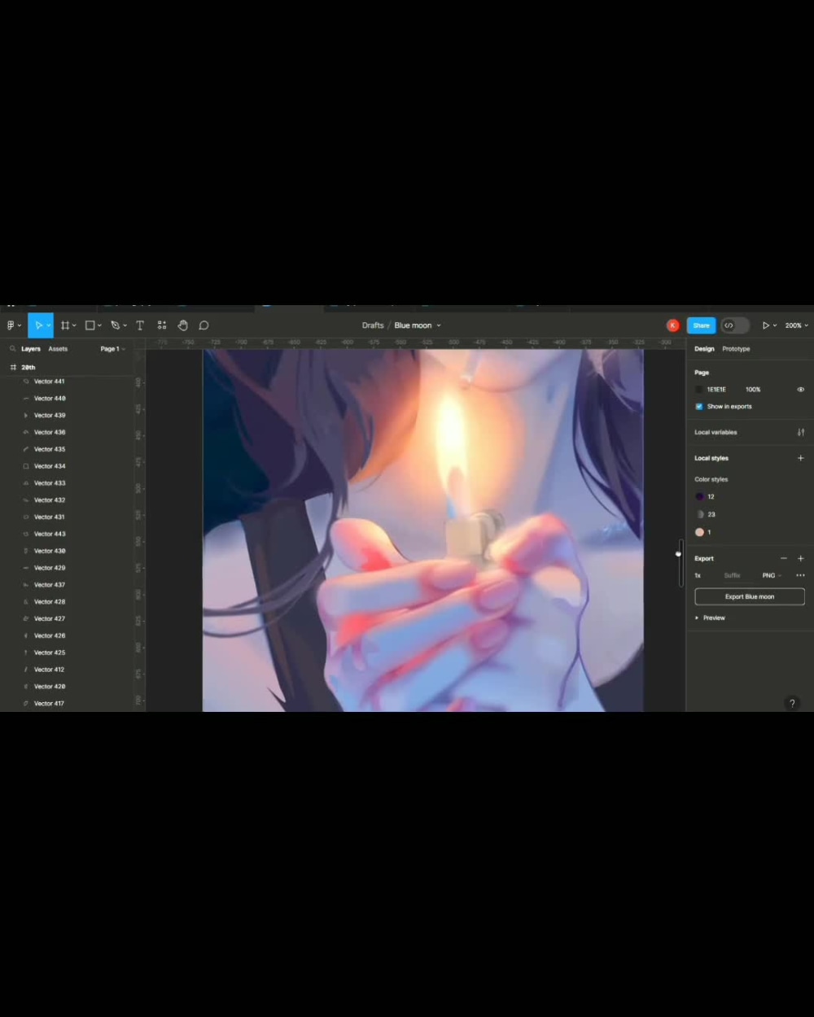Click the 20th frame icon
Image resolution: width=814 pixels, height=1017 pixels.
[x=13, y=368]
